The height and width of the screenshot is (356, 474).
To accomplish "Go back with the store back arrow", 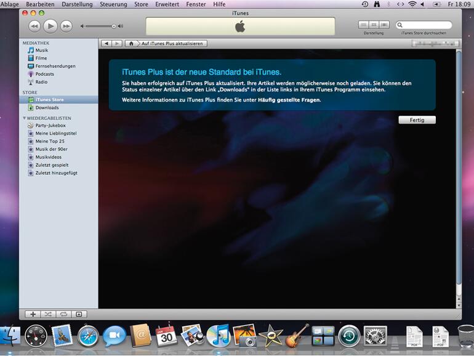I will (106, 44).
